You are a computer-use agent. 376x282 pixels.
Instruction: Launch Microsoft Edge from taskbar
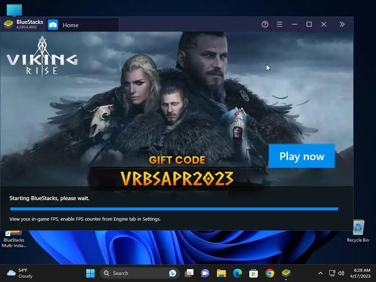[x=238, y=273]
